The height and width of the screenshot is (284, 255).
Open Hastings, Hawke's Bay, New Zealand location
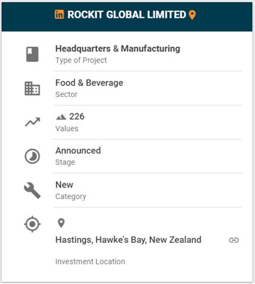tap(128, 240)
